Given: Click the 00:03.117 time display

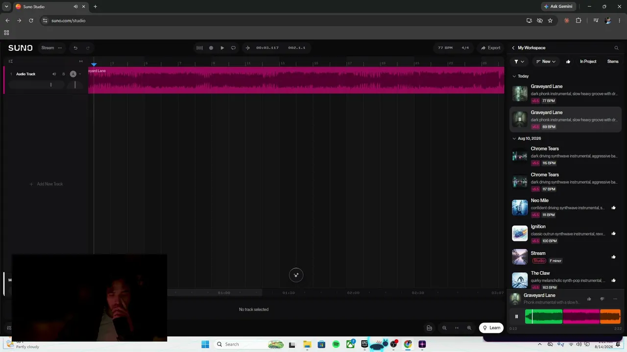Looking at the screenshot, I should pyautogui.click(x=267, y=48).
